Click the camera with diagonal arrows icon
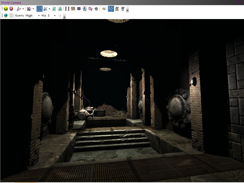Screen dimensions: 244x183 click(117, 9)
